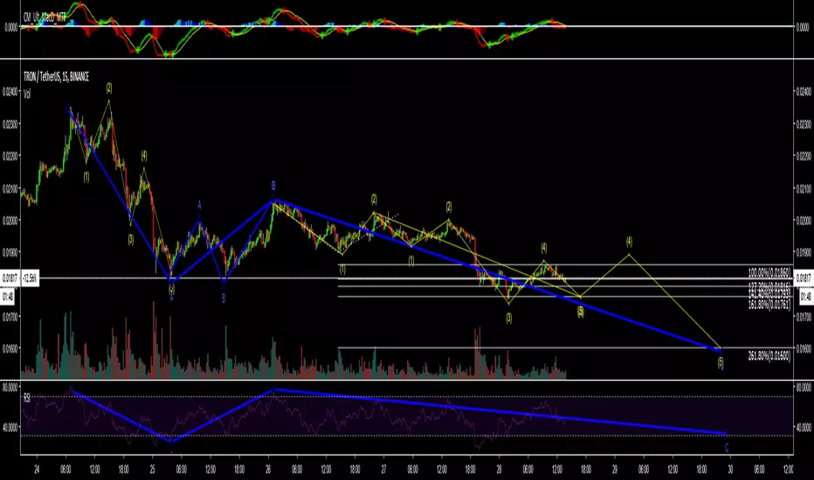The height and width of the screenshot is (480, 814).
Task: Click the blue B label below the second low
Action: coord(224,298)
